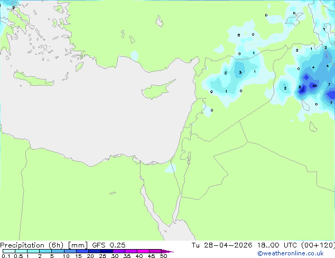The width and height of the screenshot is (335, 258).
Task: Open the weatheronline.co.uk copyright link
Action: click(x=290, y=253)
